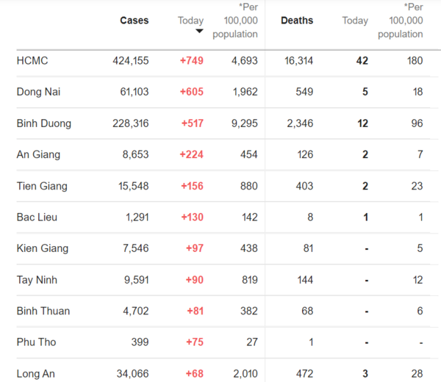Image resolution: width=441 pixels, height=382 pixels.
Task: Click Tay Ninh in the list
Action: (37, 280)
